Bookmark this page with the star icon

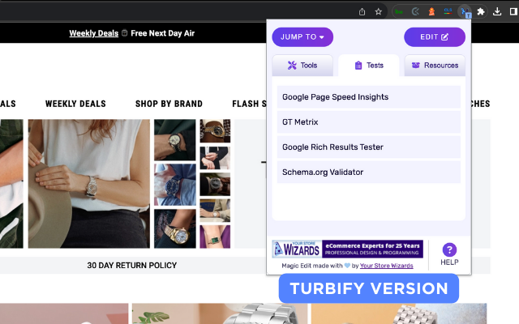point(379,12)
